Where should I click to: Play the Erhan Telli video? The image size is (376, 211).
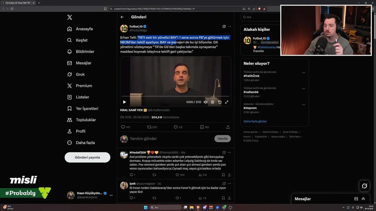(x=125, y=102)
